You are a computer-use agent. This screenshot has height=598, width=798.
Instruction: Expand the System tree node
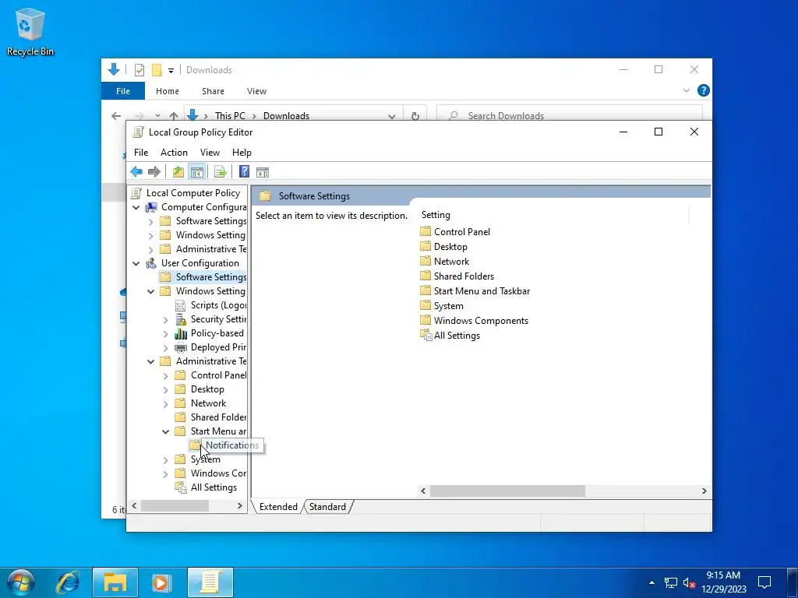165,459
